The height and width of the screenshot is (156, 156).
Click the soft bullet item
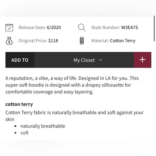coord(24,133)
